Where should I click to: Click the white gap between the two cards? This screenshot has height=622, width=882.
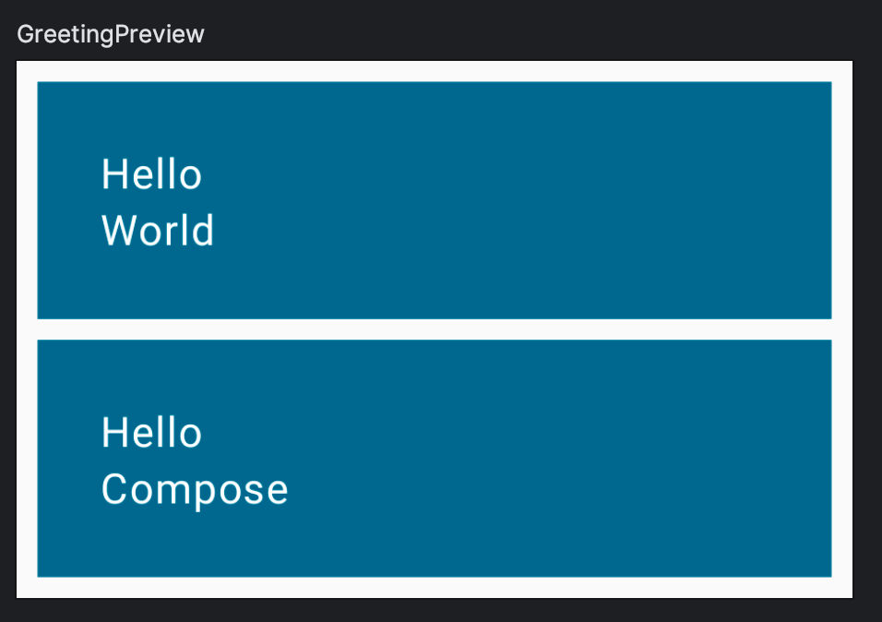point(434,329)
